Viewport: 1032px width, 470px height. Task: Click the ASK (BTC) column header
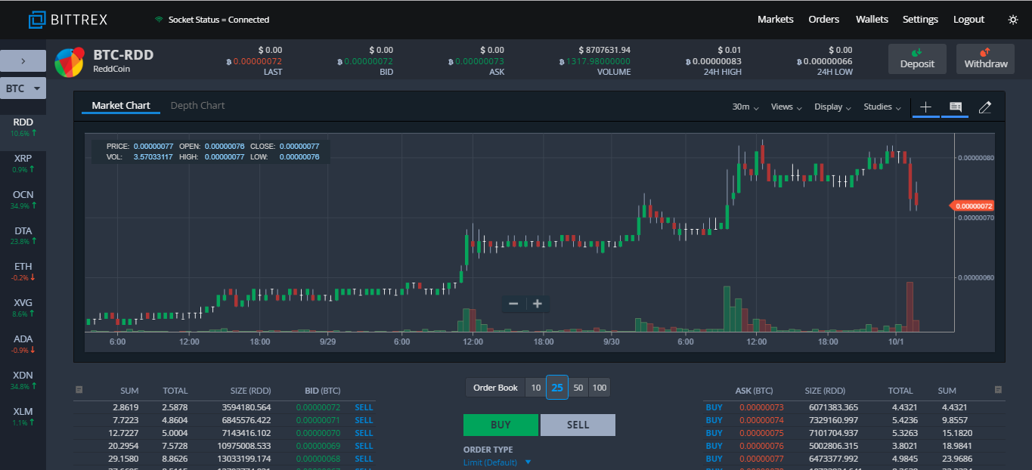(x=754, y=391)
